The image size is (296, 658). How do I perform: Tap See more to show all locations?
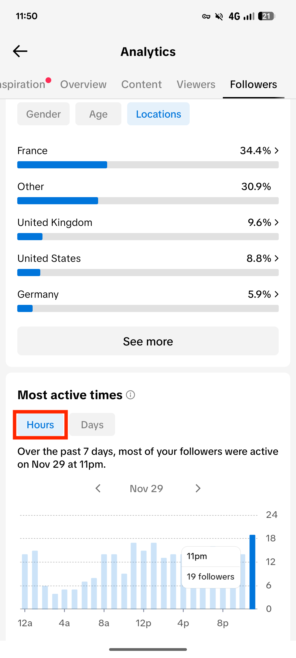148,341
